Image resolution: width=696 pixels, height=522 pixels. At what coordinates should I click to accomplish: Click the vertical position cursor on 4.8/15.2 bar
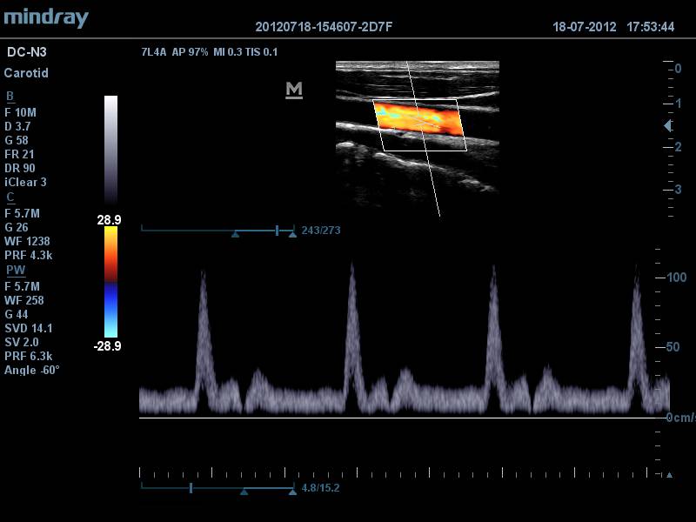click(191, 489)
